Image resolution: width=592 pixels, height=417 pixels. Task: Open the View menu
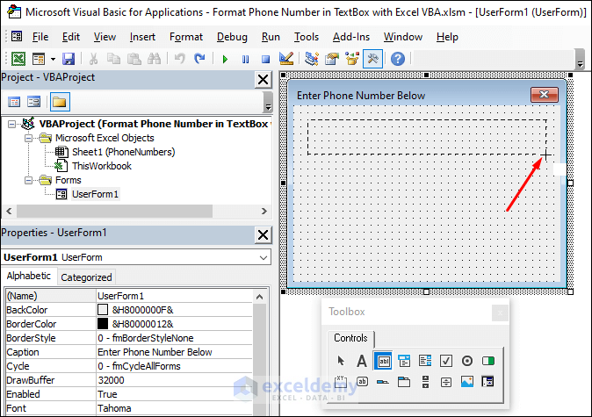click(105, 37)
